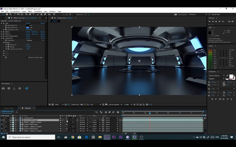Hide layer 2 LOGO OPEN.mp4 with eye toggle
This screenshot has height=147, width=236.
pos(2,120)
